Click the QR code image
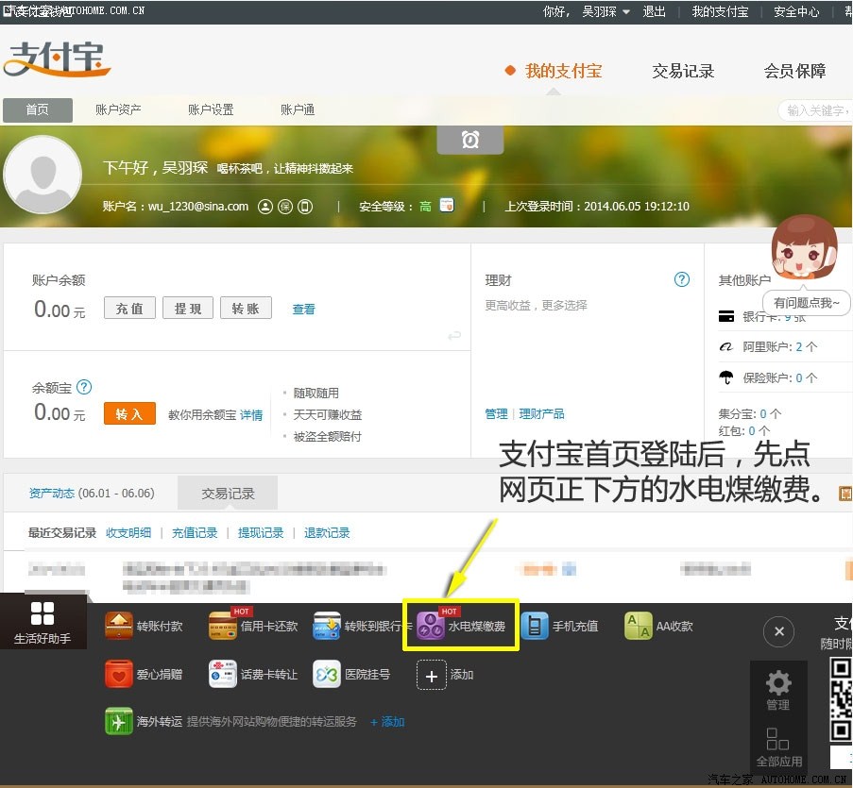 (841, 699)
